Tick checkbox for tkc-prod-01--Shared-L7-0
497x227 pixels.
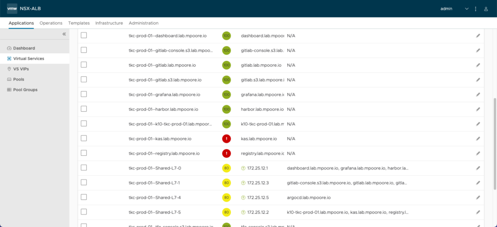[x=83, y=167]
